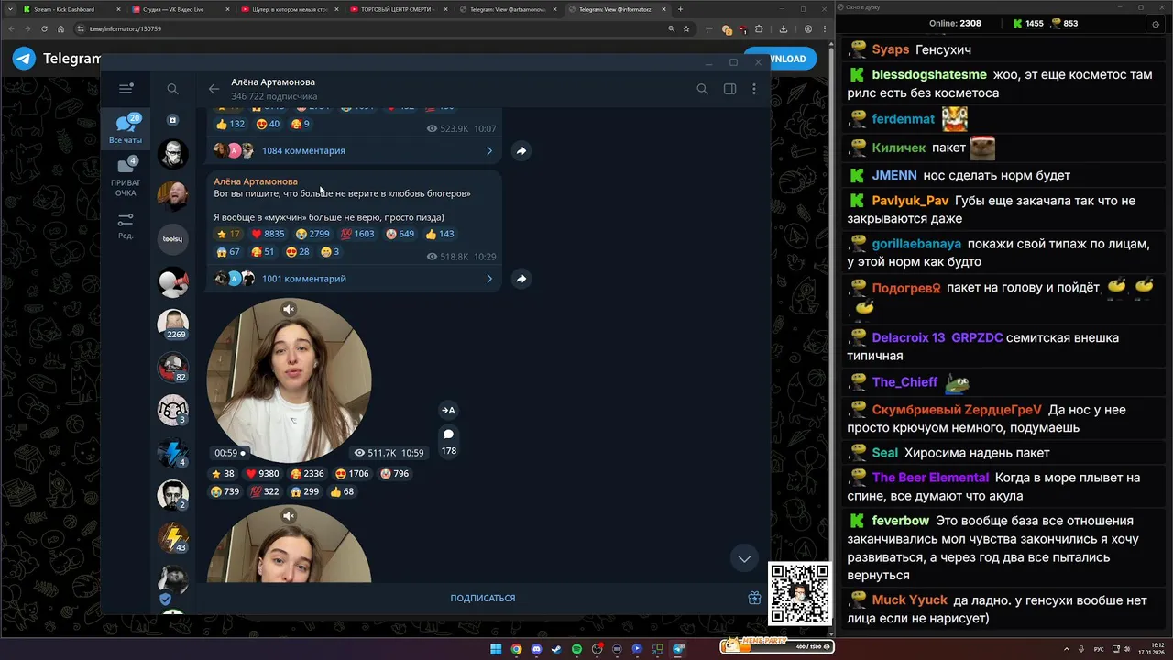
Task: Open Steam from the taskbar
Action: pos(556,649)
